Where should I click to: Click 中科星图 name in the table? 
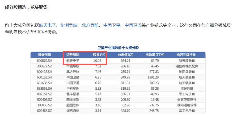pyautogui.click(x=73, y=89)
